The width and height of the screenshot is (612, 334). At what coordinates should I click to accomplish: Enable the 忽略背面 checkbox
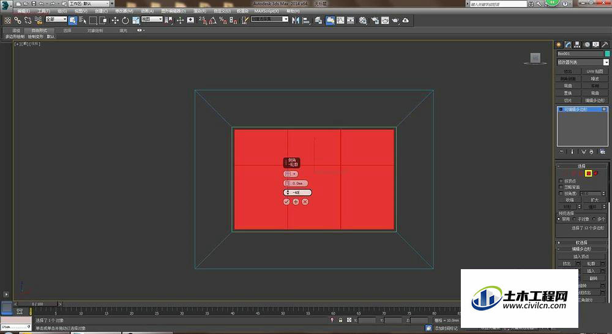tap(561, 187)
